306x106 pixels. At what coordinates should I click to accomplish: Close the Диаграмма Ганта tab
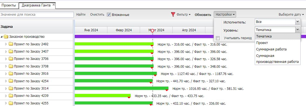pyautogui.click(x=54, y=4)
